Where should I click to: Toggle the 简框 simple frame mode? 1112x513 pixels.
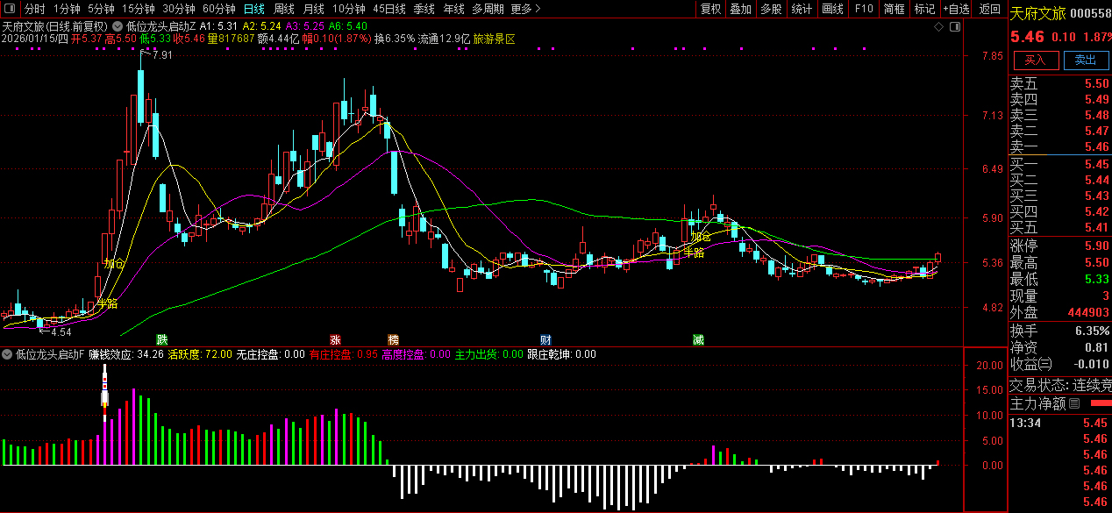[x=894, y=9]
